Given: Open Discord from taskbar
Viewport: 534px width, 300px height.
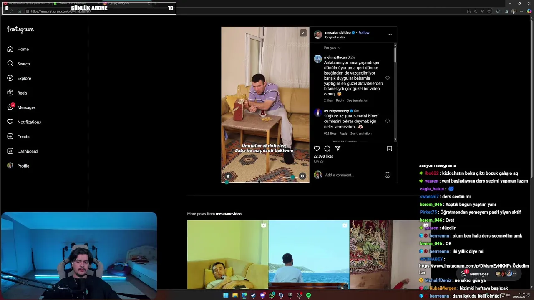Looking at the screenshot, I should tap(262, 295).
